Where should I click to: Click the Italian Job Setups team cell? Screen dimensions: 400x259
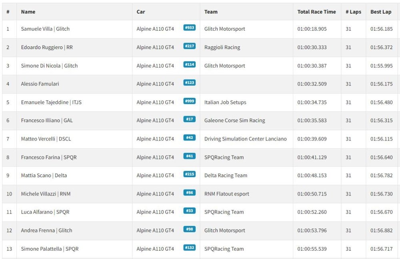coord(225,102)
